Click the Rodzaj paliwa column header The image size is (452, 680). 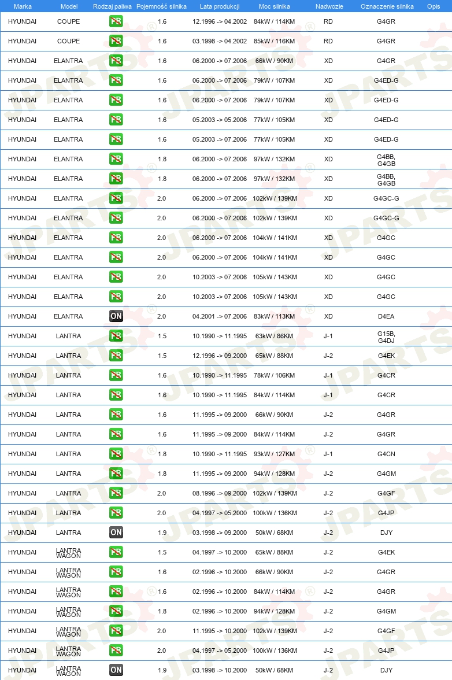(112, 6)
